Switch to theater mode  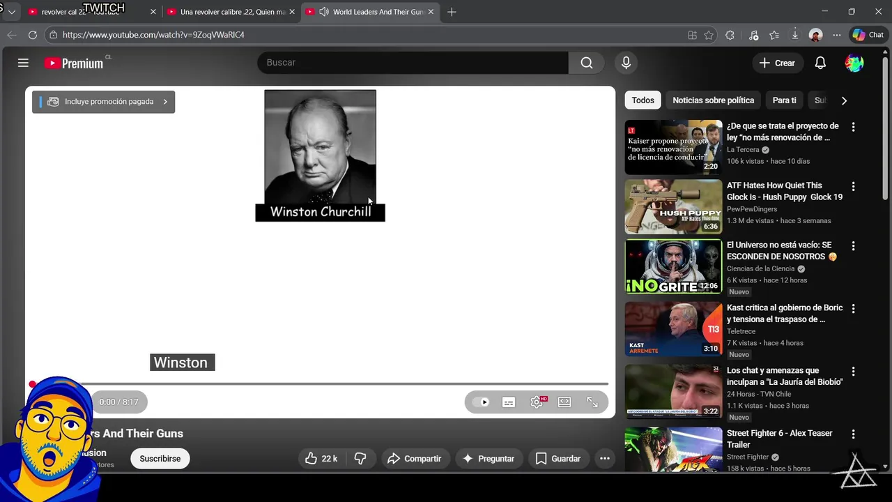pyautogui.click(x=564, y=402)
